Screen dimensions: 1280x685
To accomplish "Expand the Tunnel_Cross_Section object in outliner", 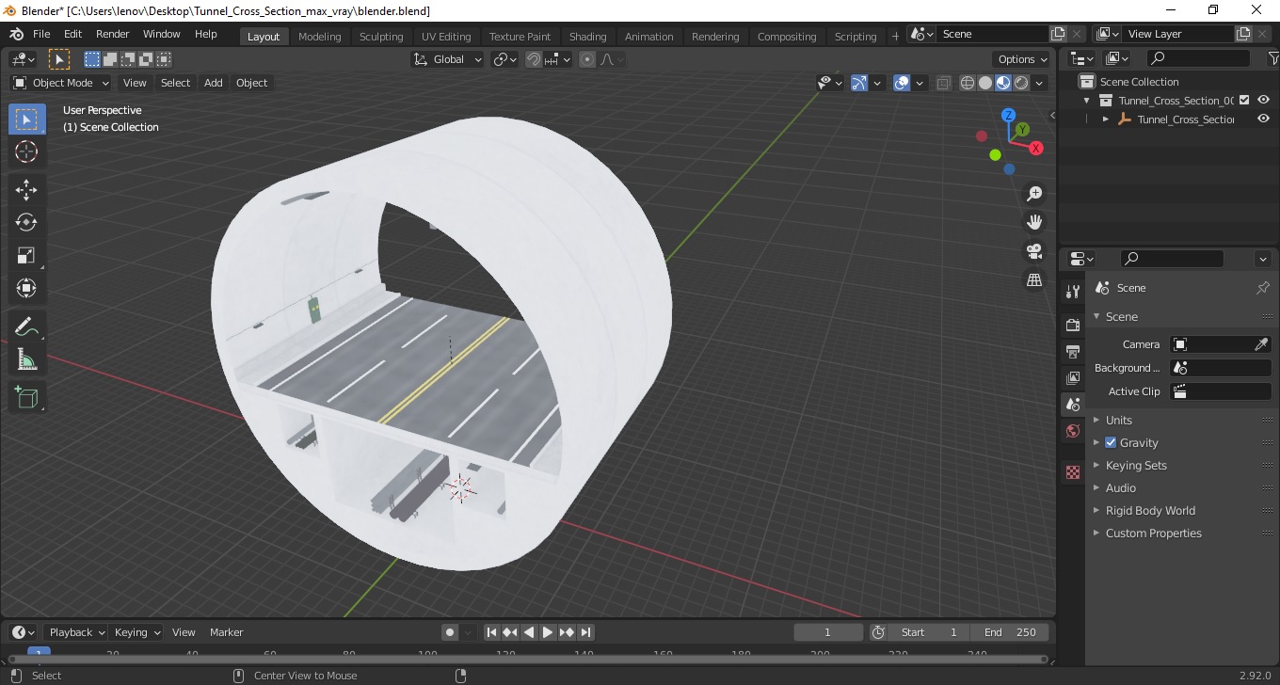I will click(1106, 119).
